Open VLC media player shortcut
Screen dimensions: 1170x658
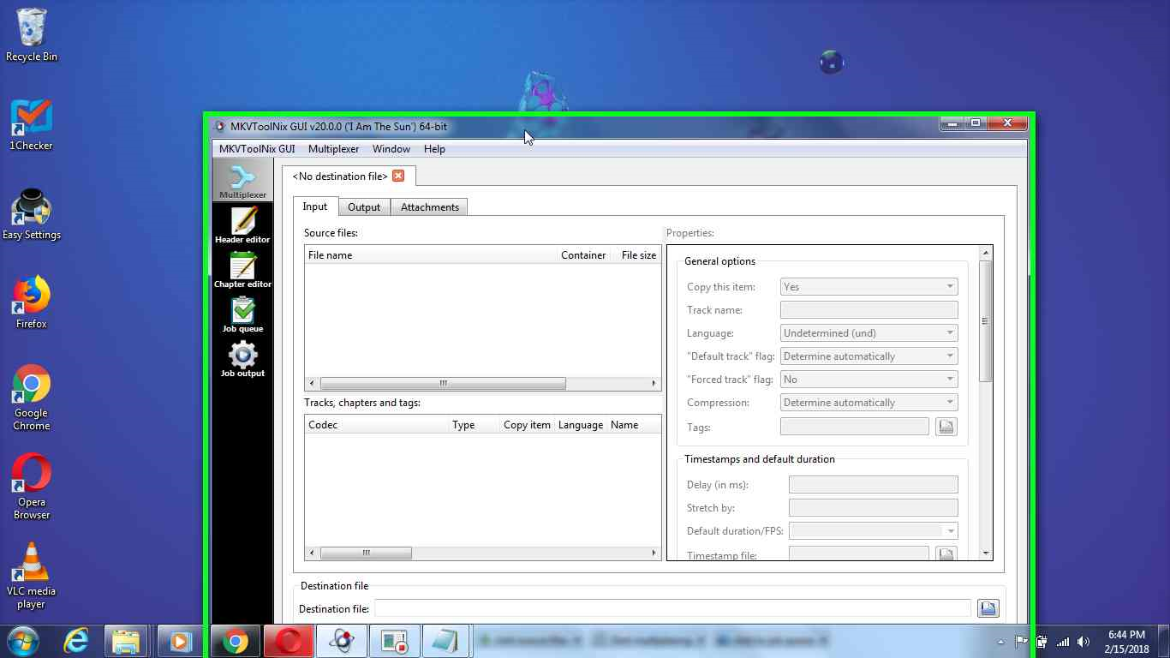[x=32, y=577]
